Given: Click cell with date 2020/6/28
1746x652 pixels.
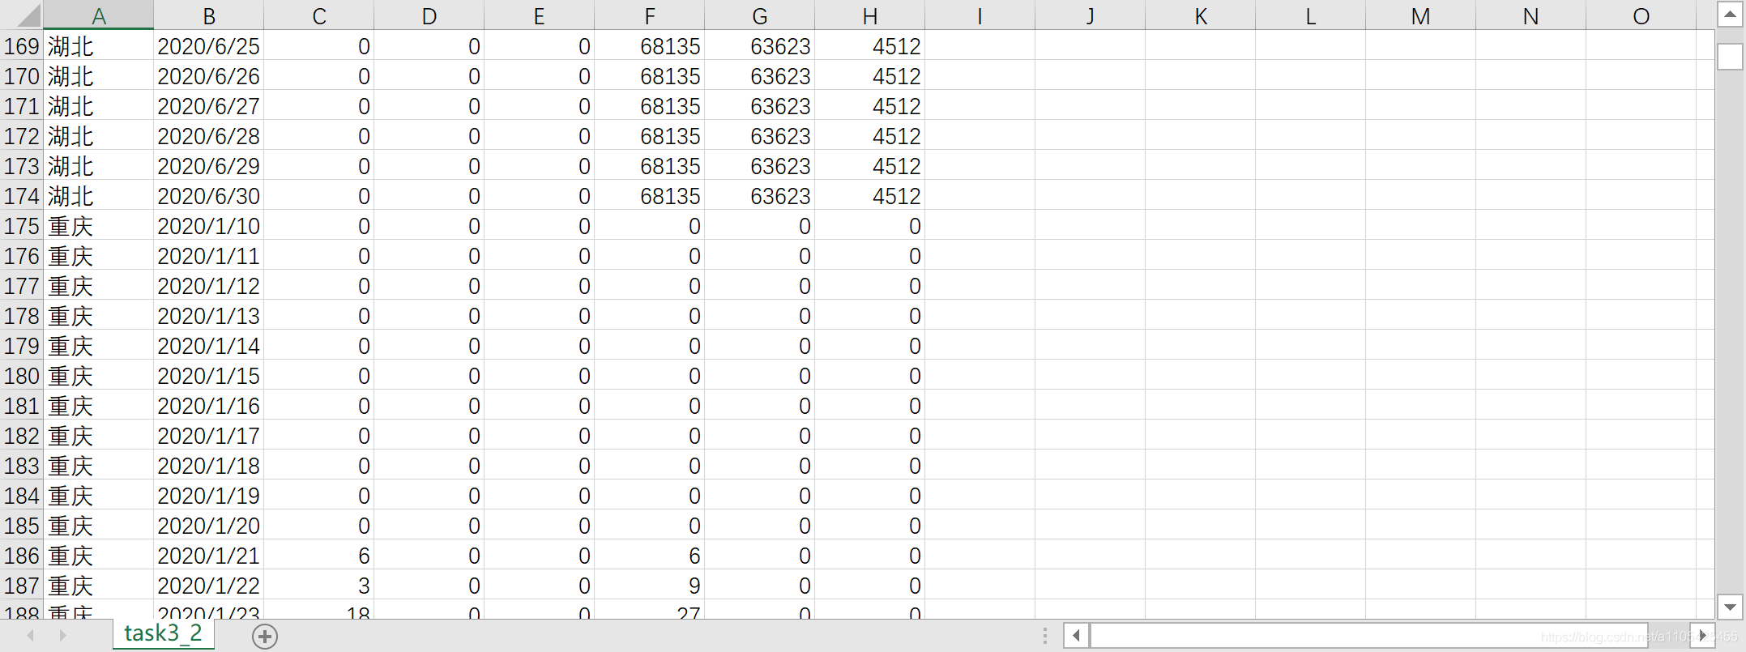Looking at the screenshot, I should [x=209, y=136].
